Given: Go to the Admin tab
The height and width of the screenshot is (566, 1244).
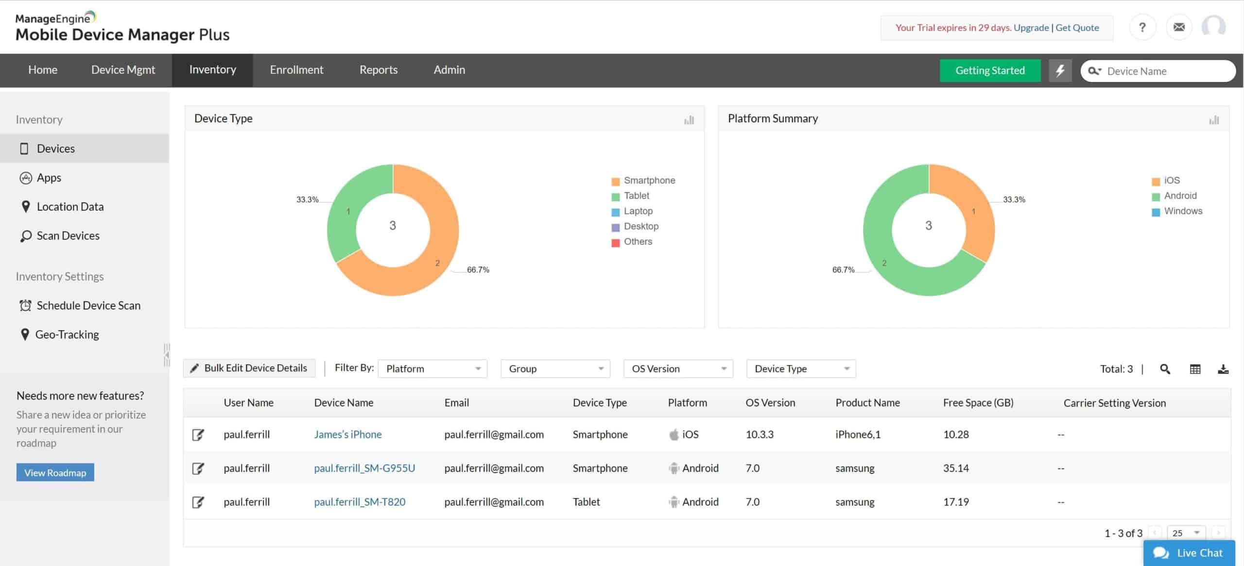Looking at the screenshot, I should pos(449,70).
